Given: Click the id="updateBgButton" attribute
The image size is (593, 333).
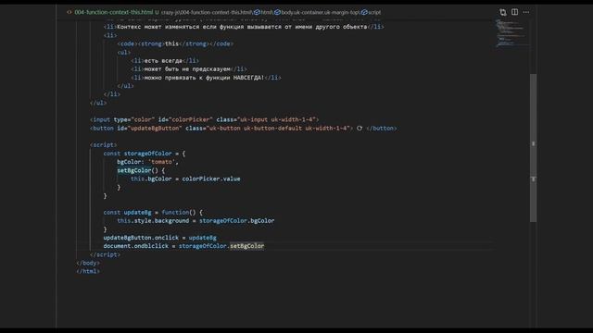Looking at the screenshot, I should point(149,129).
